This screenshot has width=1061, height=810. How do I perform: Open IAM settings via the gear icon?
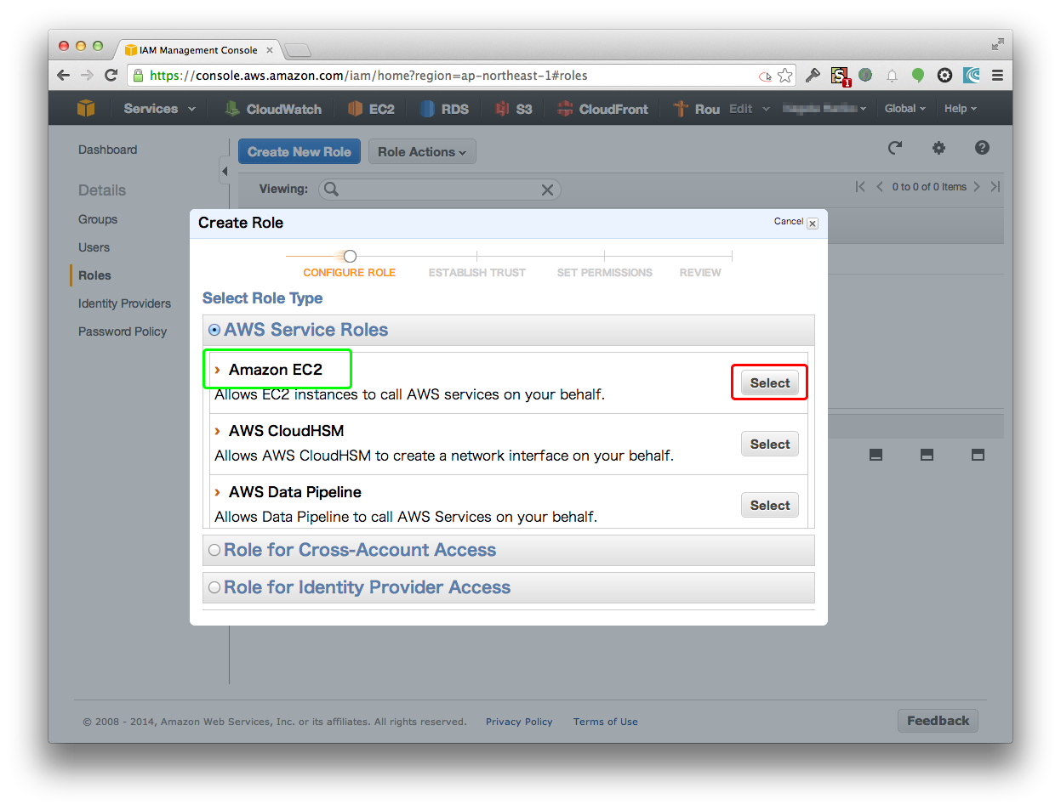(938, 148)
